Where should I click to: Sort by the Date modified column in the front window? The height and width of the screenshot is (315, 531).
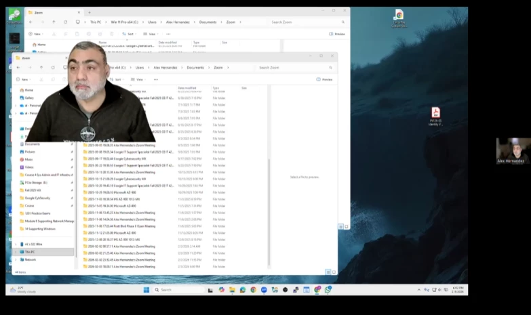187,88
